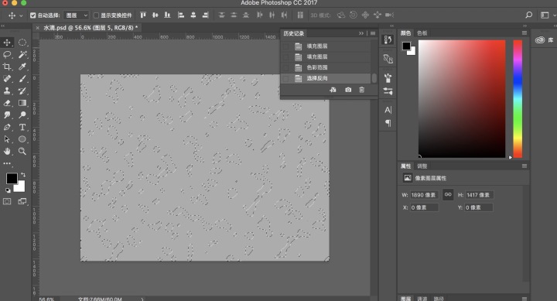This screenshot has width=557, height=301.
Task: Select the Gradient tool
Action: [22, 103]
